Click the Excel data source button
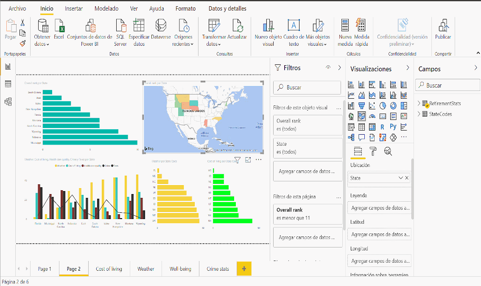This screenshot has height=286, width=481. pos(59,29)
